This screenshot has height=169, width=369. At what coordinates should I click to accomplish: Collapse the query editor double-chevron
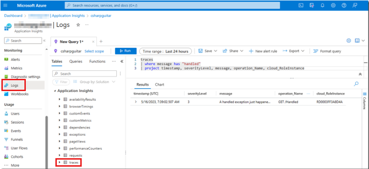[x=360, y=74]
